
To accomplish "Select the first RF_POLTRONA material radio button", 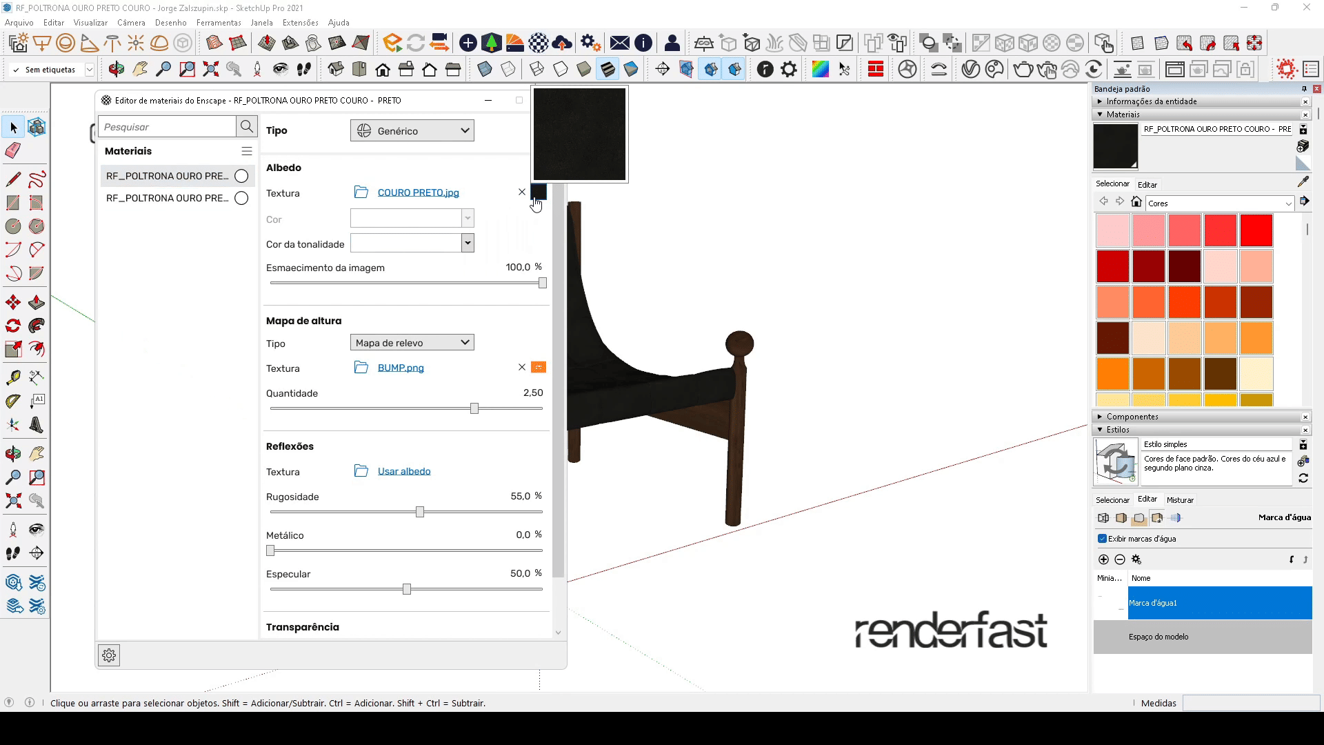I will (x=241, y=176).
